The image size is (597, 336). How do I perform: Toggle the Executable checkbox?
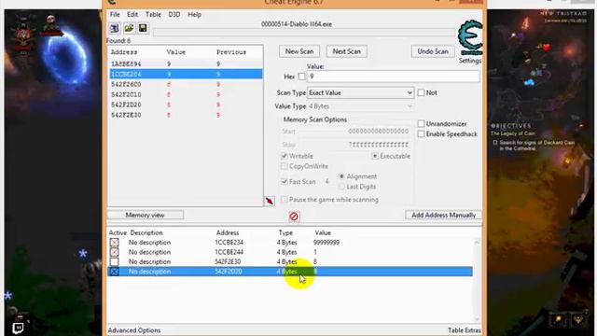pos(375,156)
